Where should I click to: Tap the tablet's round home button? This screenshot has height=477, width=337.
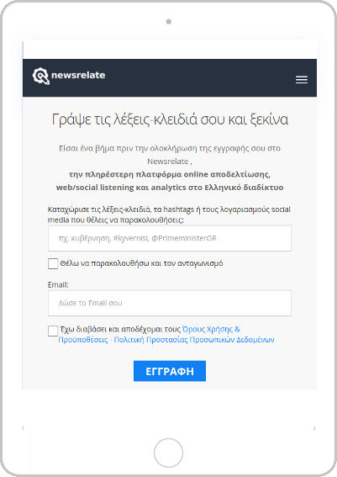[168, 453]
